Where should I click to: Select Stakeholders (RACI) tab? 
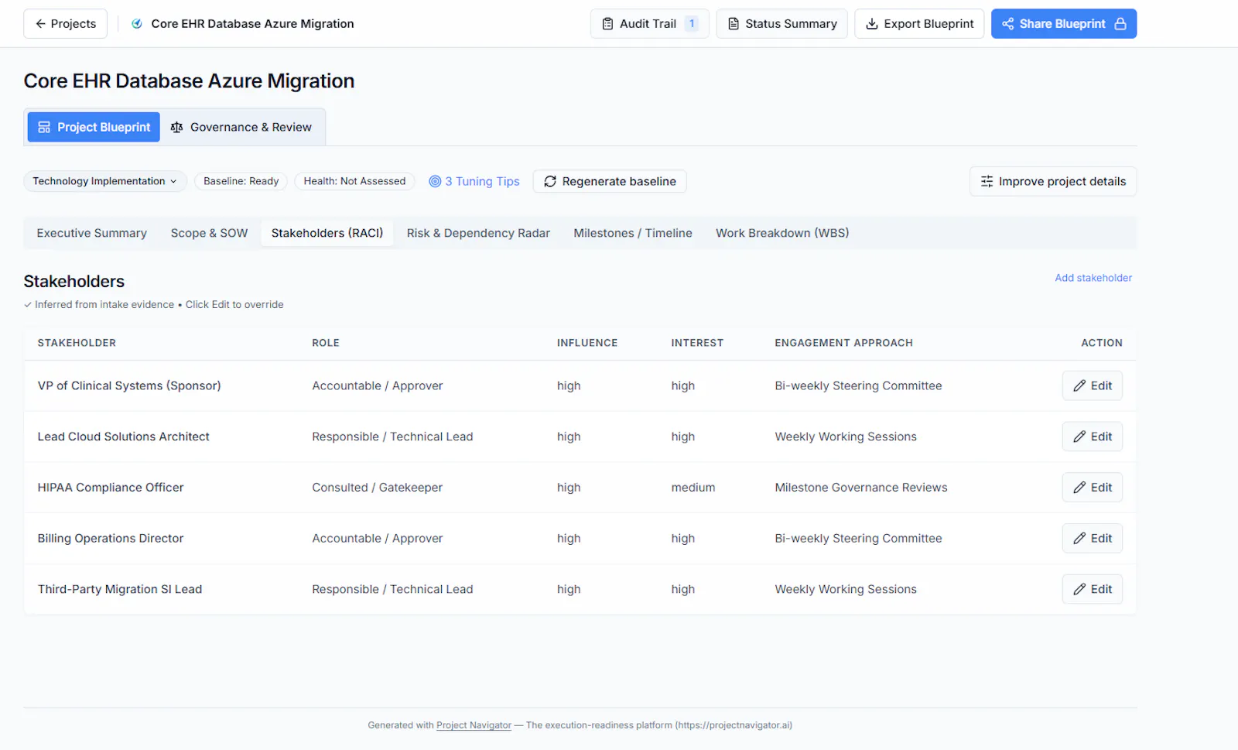click(x=327, y=233)
